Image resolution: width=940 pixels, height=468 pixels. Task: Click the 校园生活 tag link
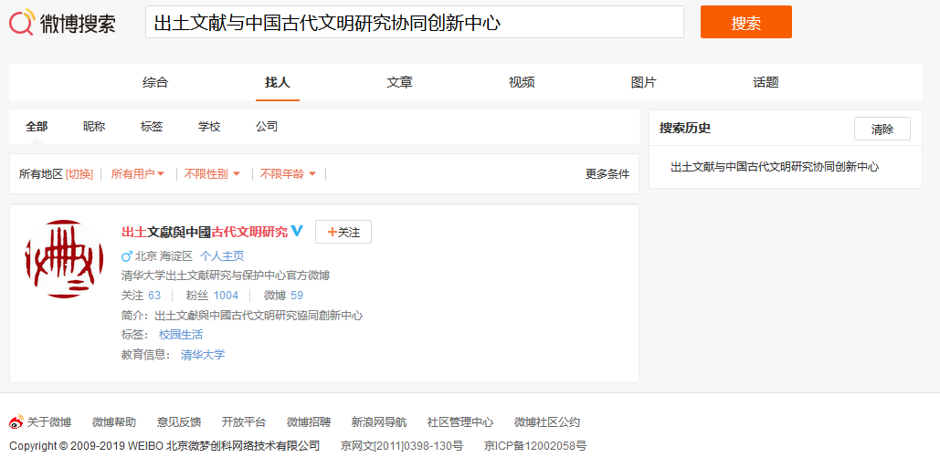[181, 335]
